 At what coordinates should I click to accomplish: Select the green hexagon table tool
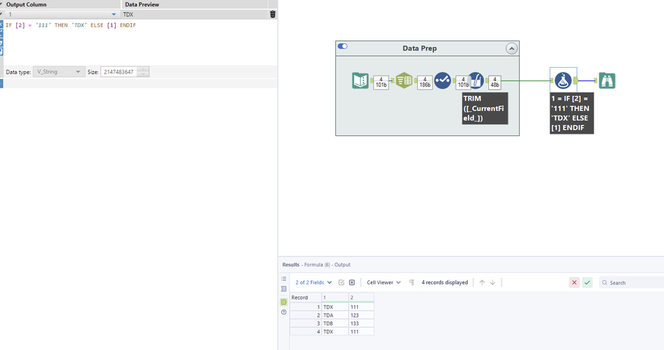(x=404, y=80)
